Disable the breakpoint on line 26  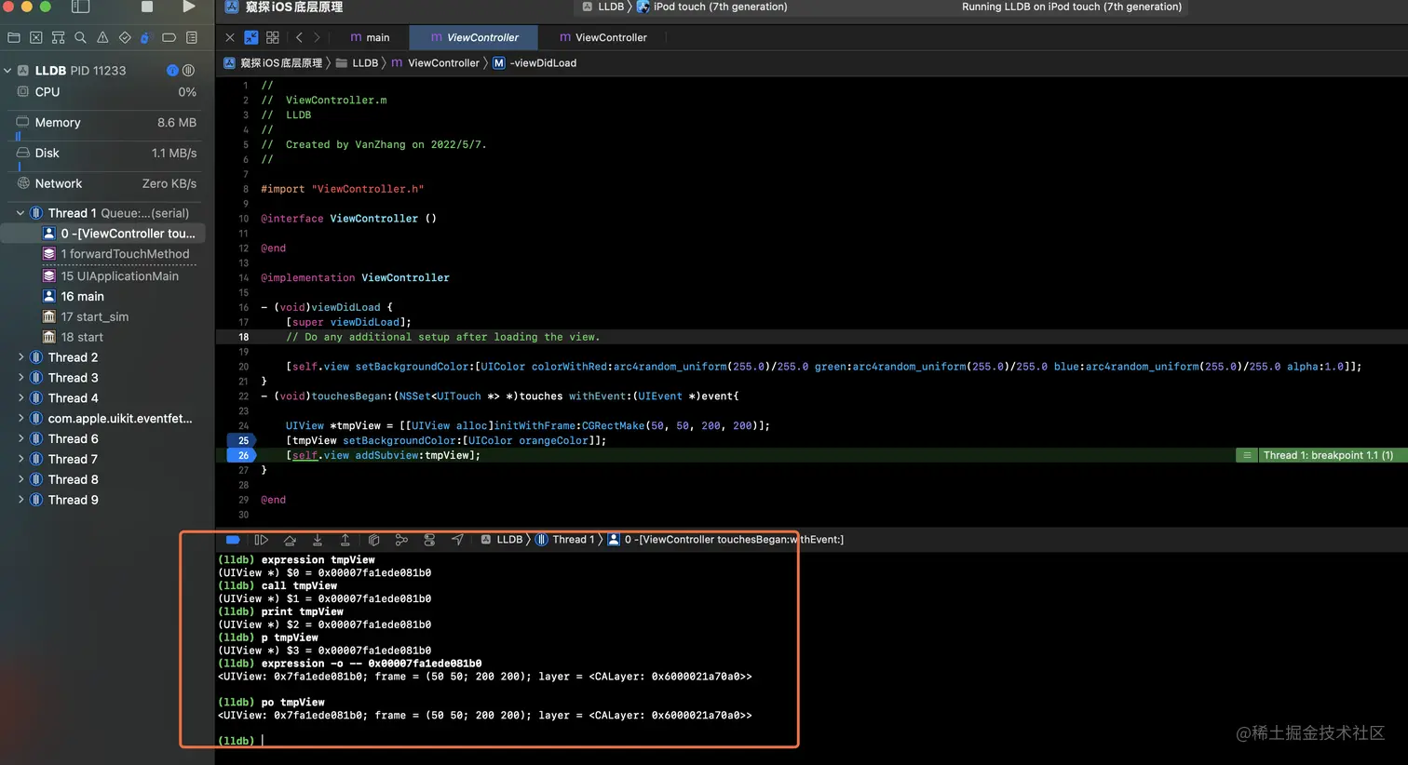tap(243, 455)
